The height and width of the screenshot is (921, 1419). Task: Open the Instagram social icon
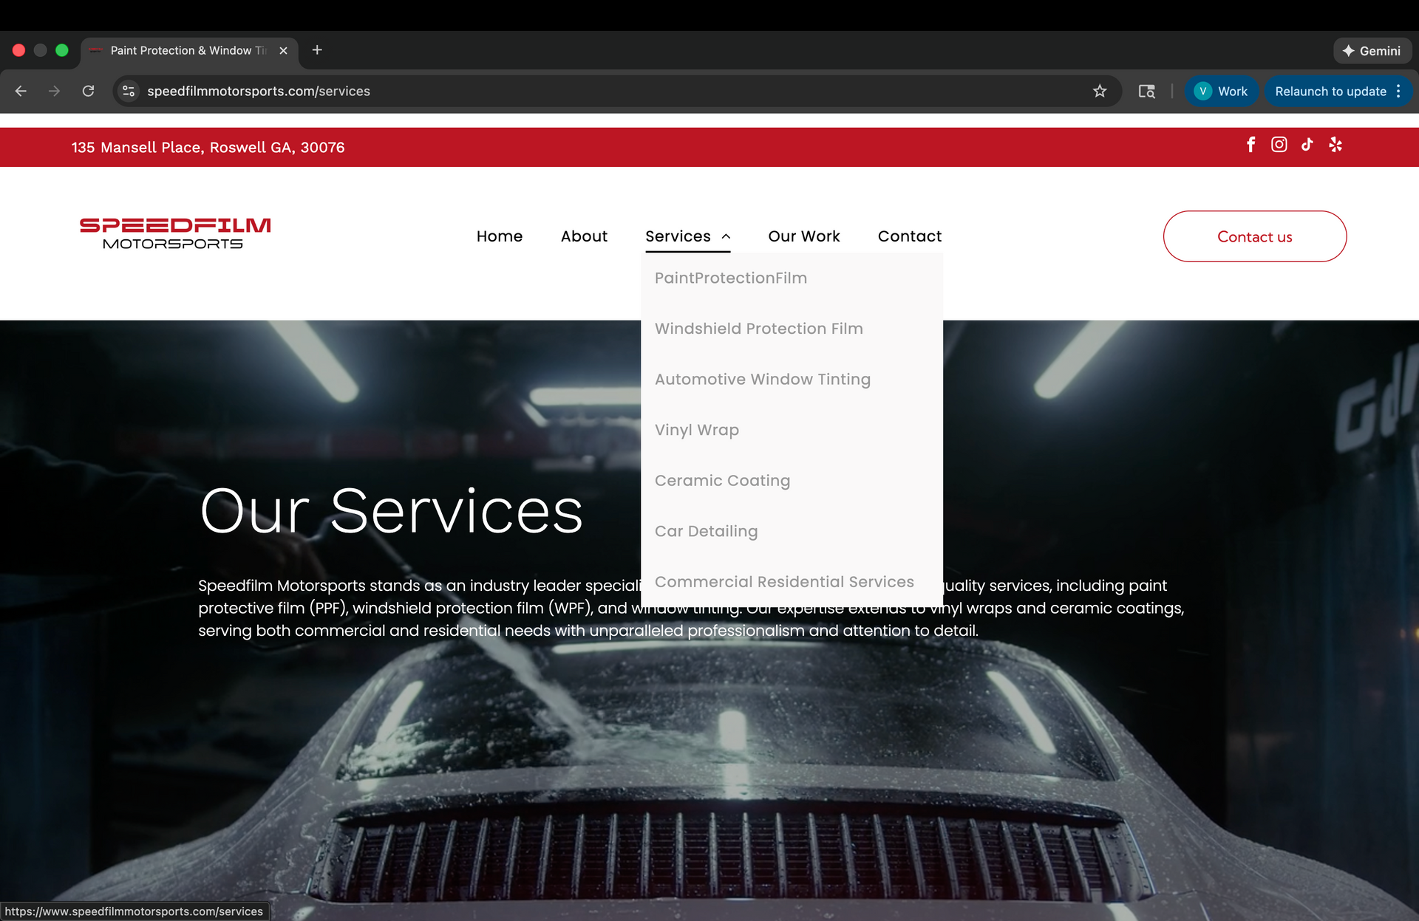[1279, 145]
